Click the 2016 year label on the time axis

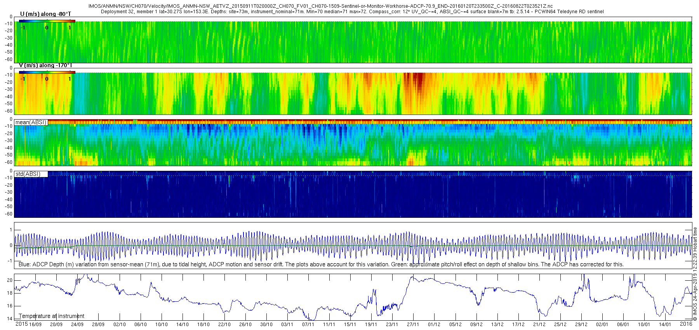point(686,324)
